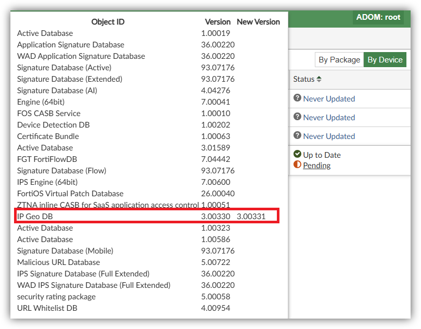Click version value 5.00722

click(215, 262)
